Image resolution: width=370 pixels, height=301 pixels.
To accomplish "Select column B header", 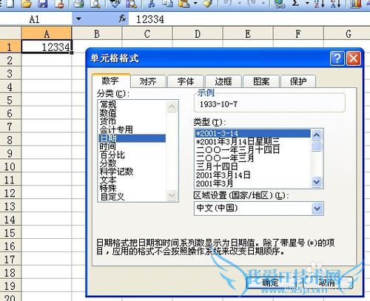I will pos(97,34).
